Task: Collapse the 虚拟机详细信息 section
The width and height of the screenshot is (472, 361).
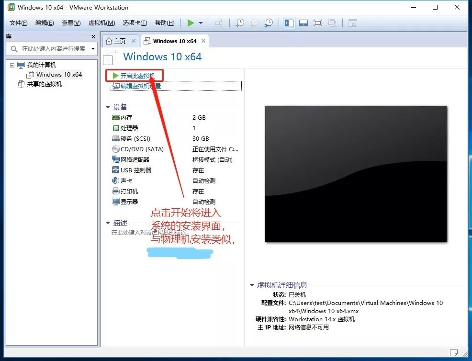Action: coord(252,285)
